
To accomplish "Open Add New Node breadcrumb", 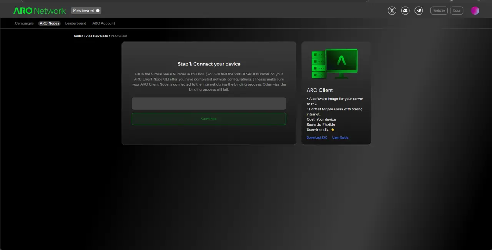I will point(97,36).
